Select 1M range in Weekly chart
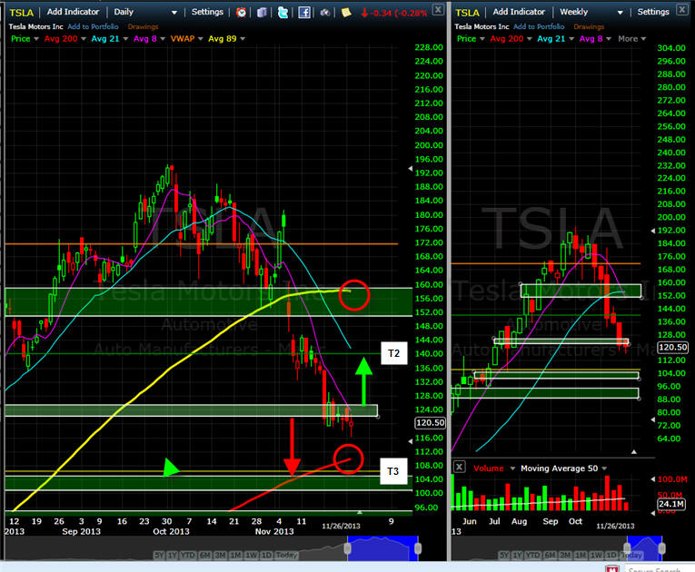695x572 pixels. pyautogui.click(x=581, y=555)
